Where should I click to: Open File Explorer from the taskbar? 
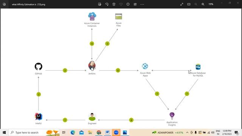click(x=90, y=133)
